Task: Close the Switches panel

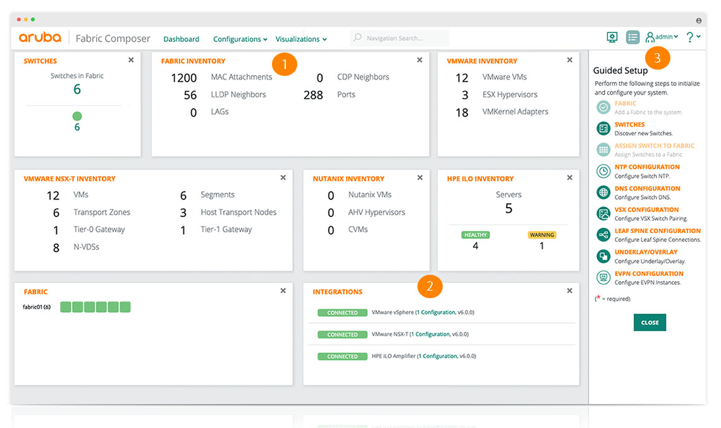Action: (x=131, y=60)
